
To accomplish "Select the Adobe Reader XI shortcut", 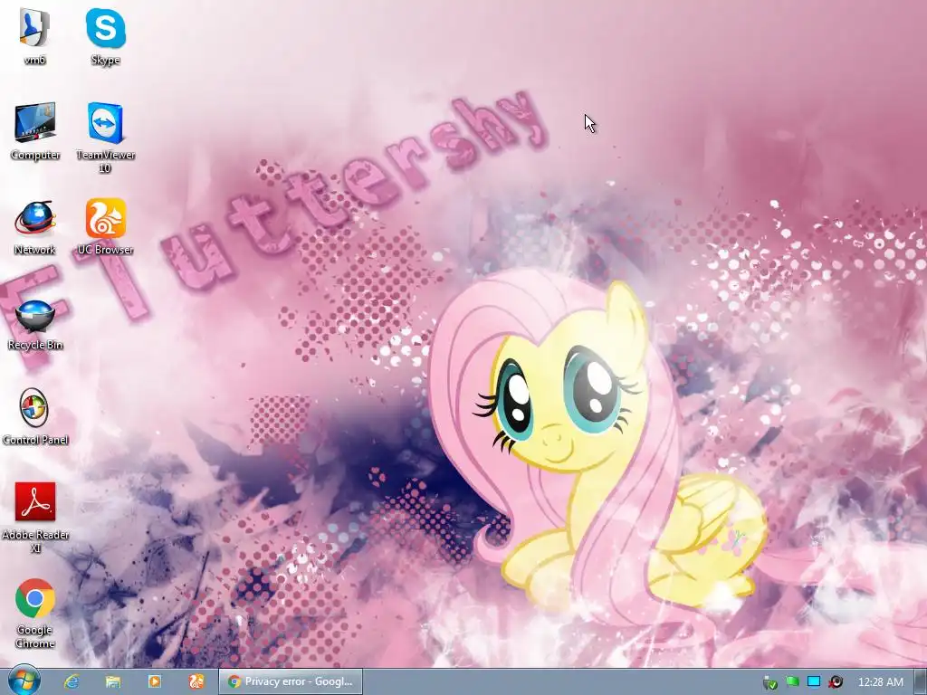I will [x=35, y=517].
